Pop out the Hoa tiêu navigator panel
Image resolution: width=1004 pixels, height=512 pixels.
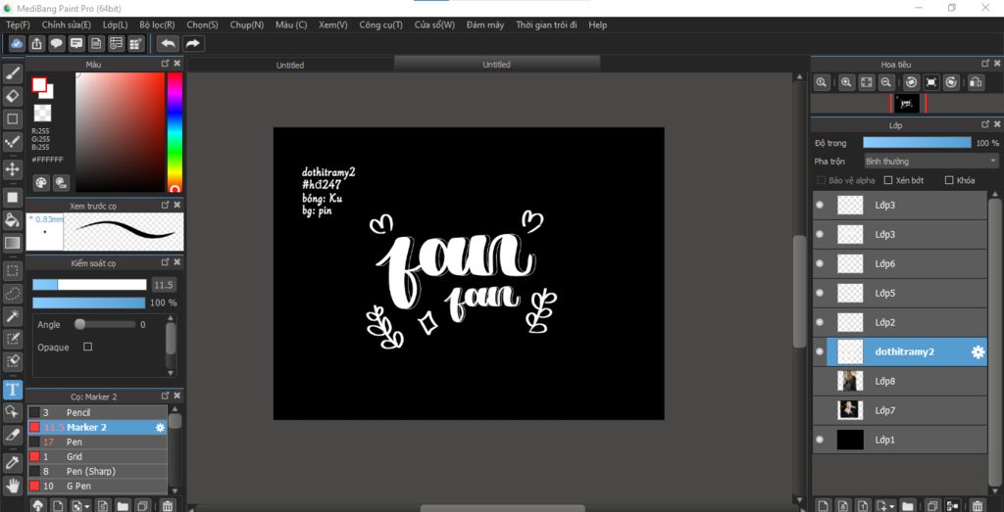pos(985,64)
